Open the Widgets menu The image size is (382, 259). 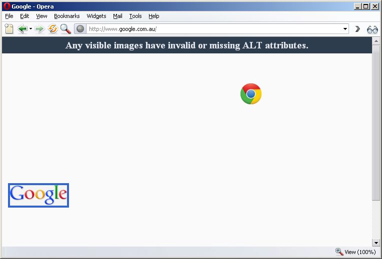96,16
